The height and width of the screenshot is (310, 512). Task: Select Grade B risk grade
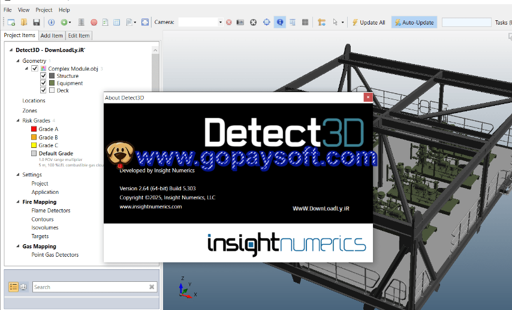pos(48,137)
